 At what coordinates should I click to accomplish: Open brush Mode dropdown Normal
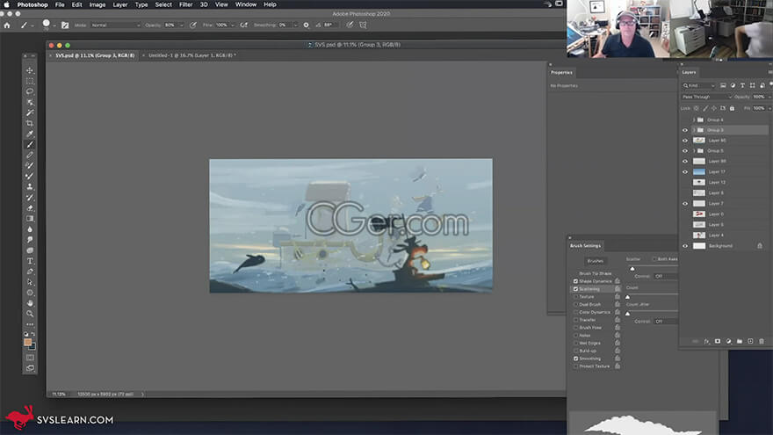point(115,25)
